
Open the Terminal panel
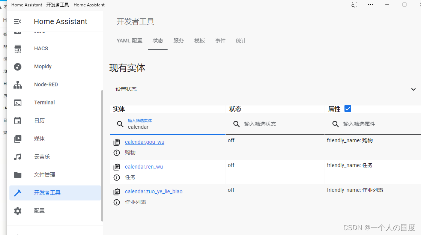click(44, 102)
